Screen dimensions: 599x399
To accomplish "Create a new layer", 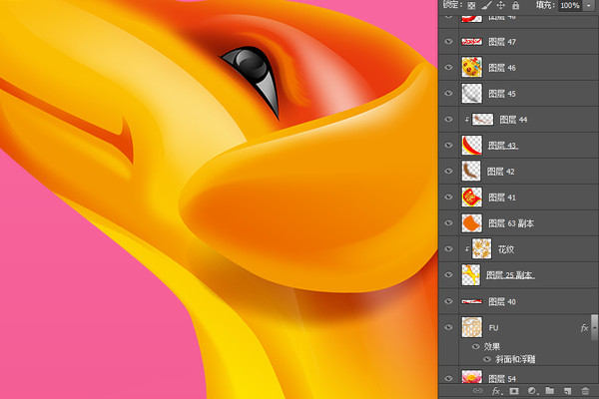I will (x=568, y=391).
